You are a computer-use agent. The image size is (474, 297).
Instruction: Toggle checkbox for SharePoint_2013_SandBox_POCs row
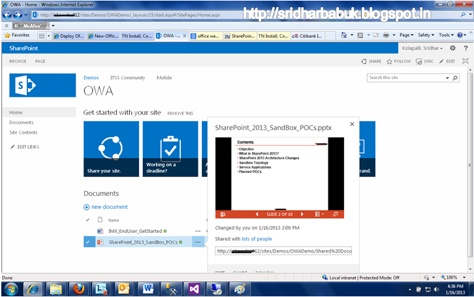(x=89, y=242)
